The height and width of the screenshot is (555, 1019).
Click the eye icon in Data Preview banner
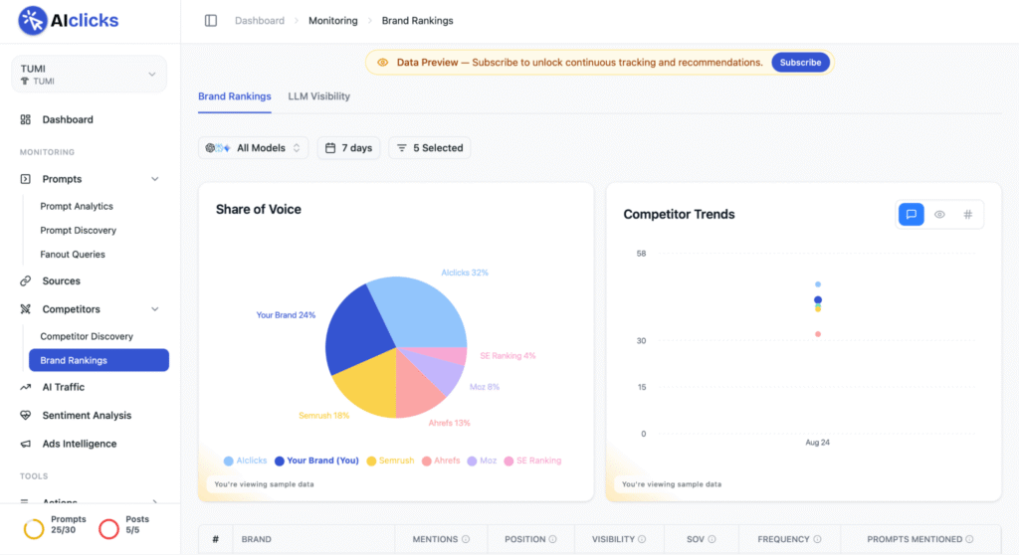[x=383, y=63]
